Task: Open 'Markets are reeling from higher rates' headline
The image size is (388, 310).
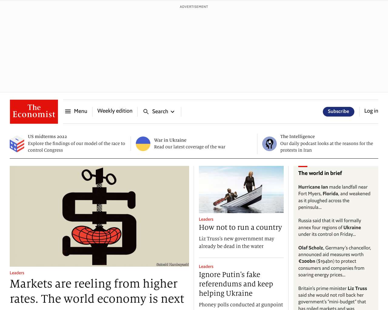Action: tap(97, 291)
